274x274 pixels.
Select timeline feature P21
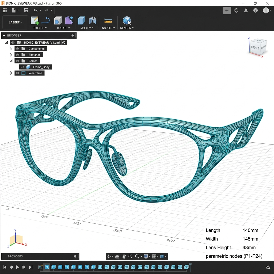tap(166, 267)
